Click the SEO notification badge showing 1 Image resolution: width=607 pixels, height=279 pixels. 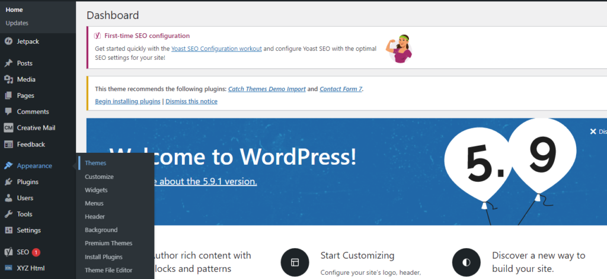[x=36, y=252]
